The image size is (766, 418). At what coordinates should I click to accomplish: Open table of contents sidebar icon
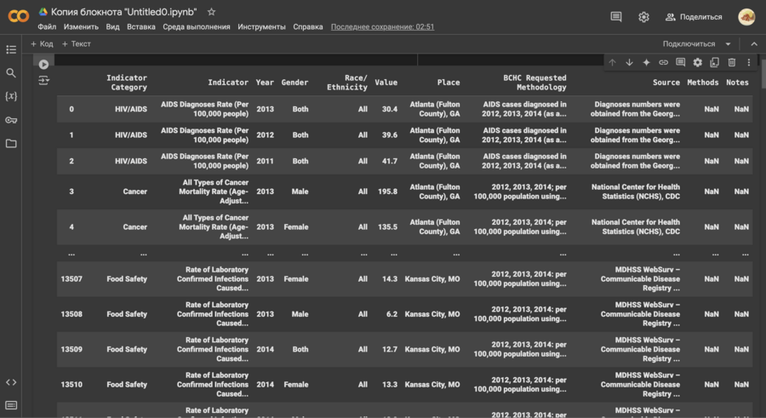[11, 49]
